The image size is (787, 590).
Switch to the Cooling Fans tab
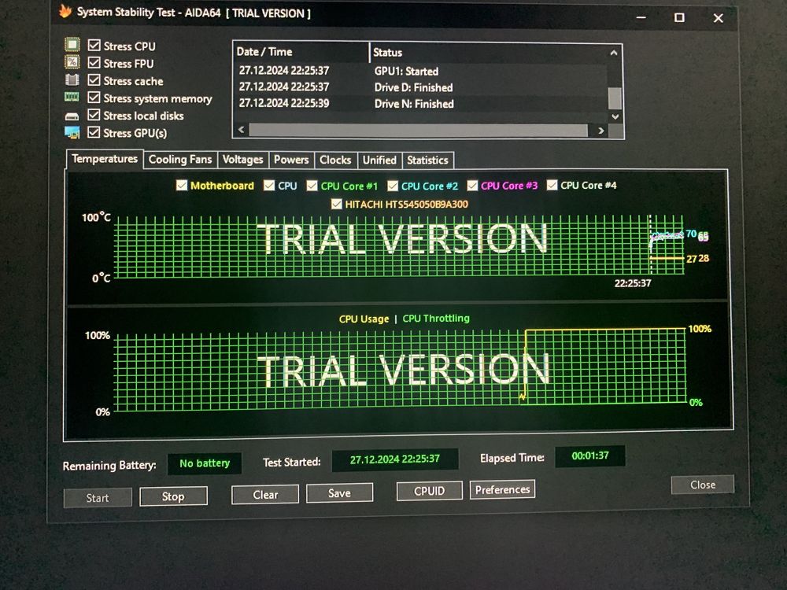point(180,160)
